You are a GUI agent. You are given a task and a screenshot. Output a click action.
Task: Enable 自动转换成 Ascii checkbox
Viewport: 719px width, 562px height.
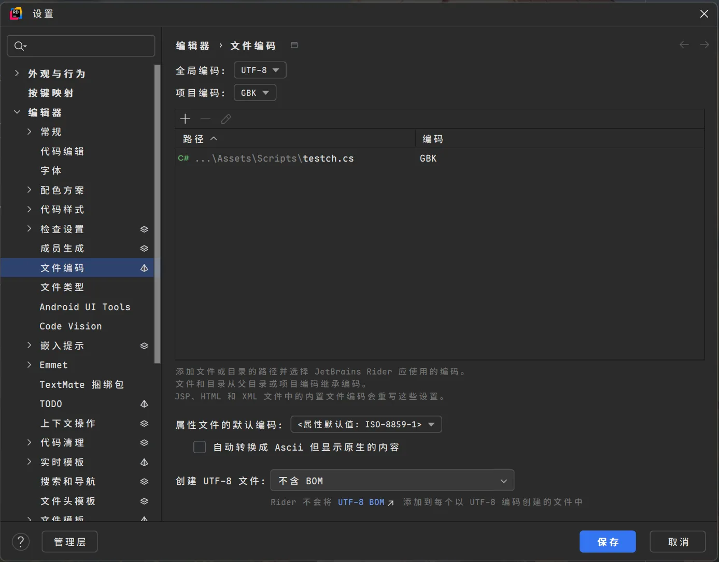200,447
